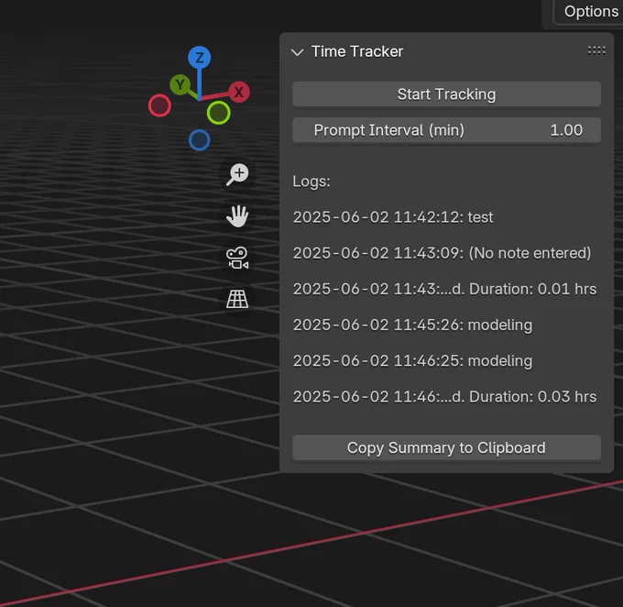Screen dimensions: 623x607
Task: Click the Logs: label
Action: [311, 182]
